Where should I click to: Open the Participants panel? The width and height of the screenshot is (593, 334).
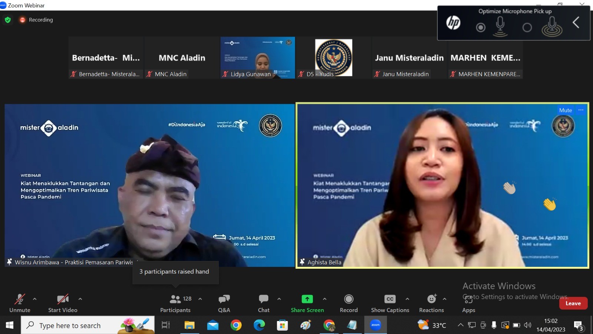tap(175, 303)
